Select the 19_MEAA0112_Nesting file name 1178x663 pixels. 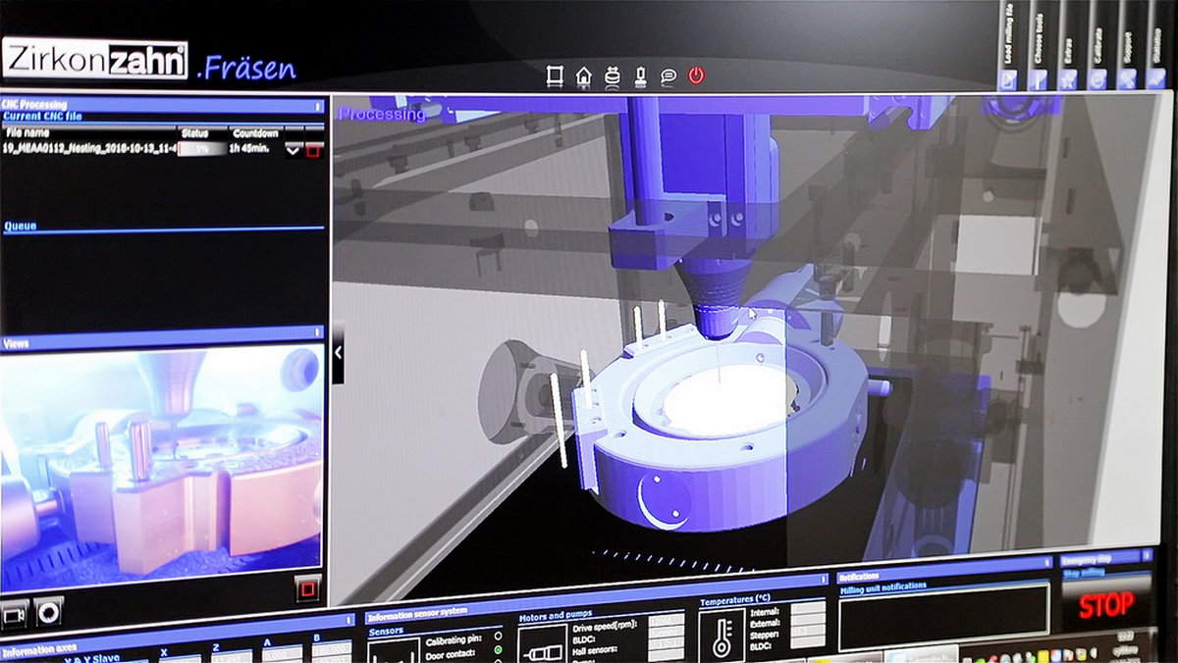pos(89,148)
